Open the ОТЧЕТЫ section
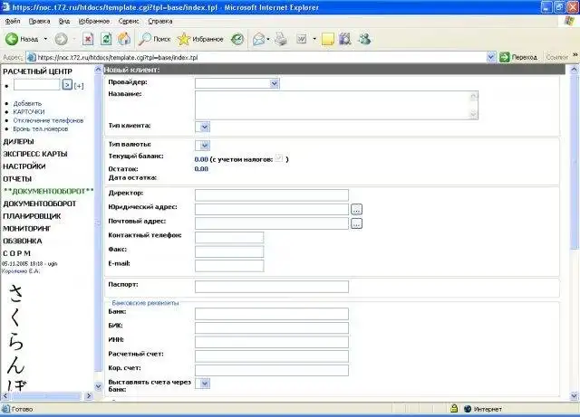Image resolution: width=580 pixels, height=417 pixels. [x=17, y=179]
